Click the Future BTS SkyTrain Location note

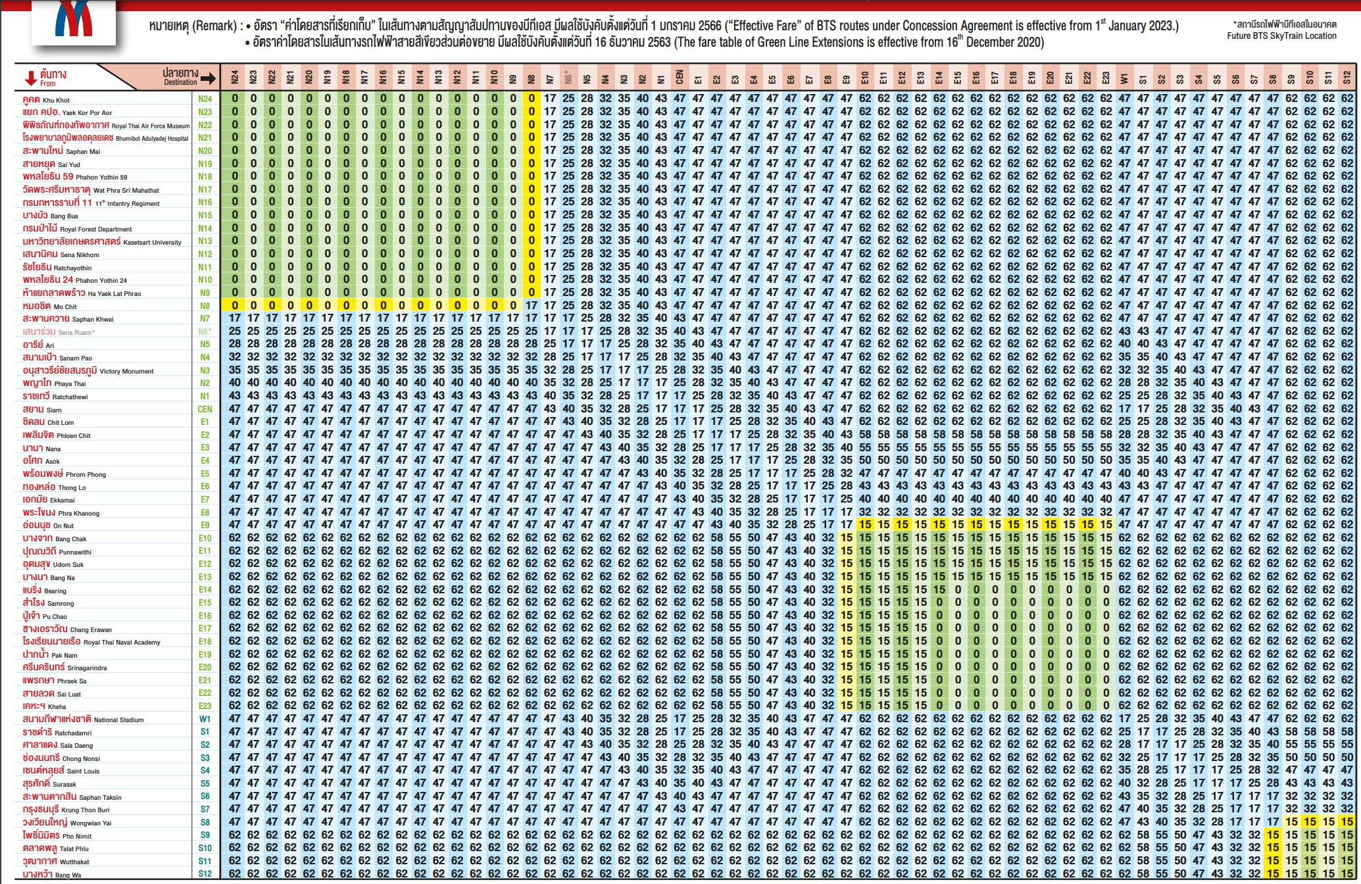click(x=1281, y=36)
